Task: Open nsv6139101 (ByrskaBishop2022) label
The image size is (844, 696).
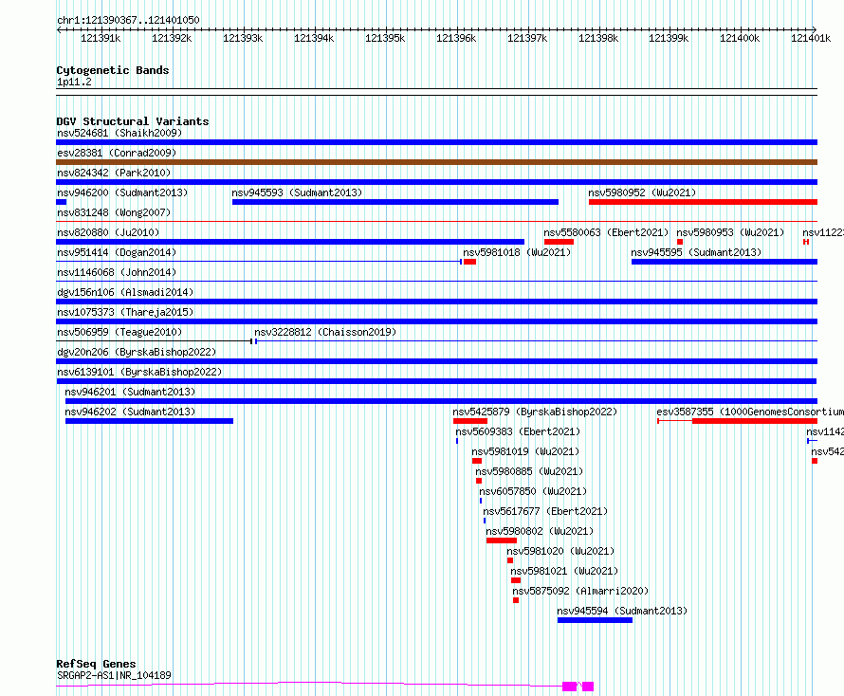Action: 139,372
